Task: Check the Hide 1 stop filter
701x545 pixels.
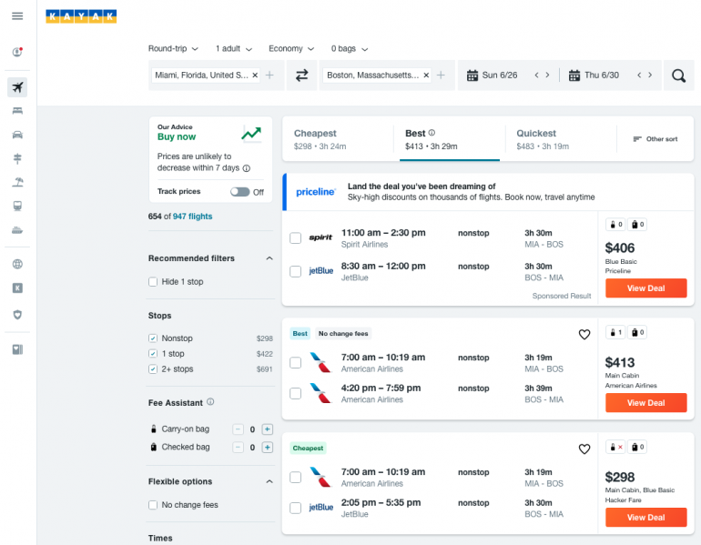Action: (153, 282)
